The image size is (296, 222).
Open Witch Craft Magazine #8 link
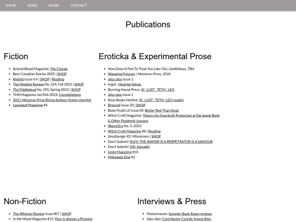point(124,131)
